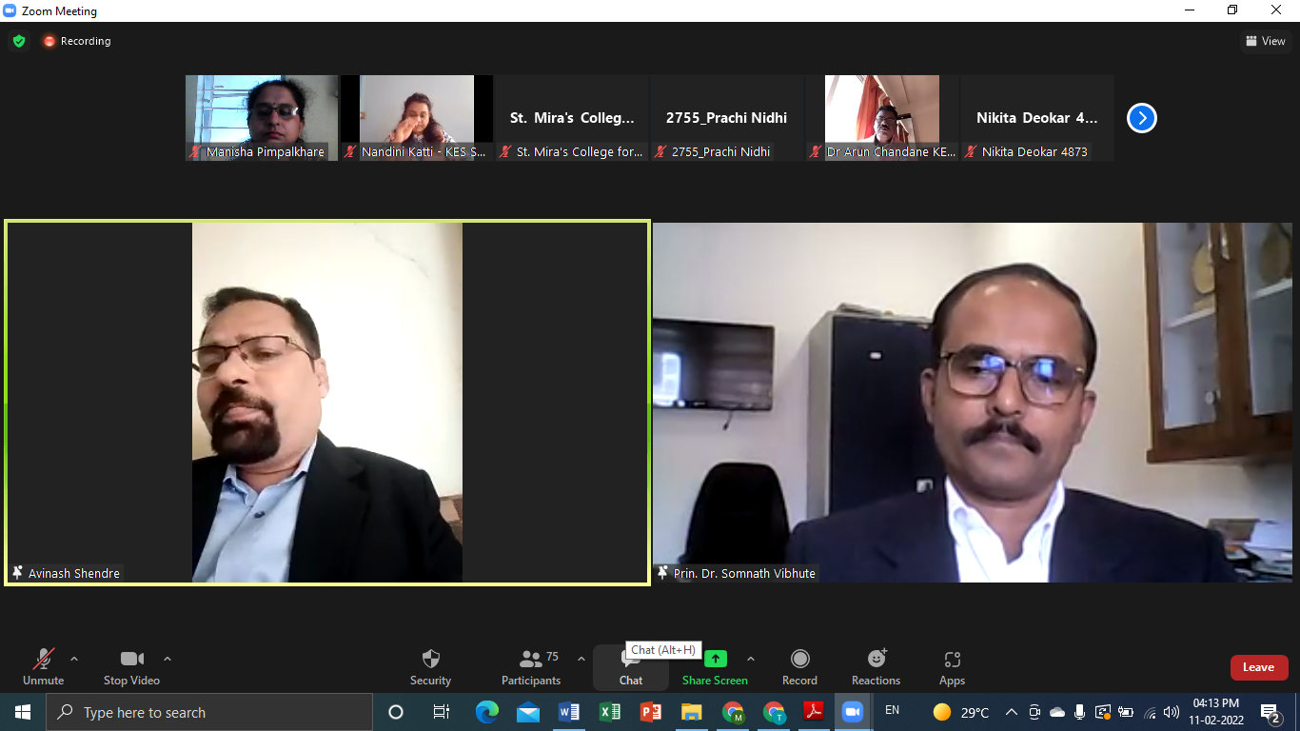Open the Zoom Apps panel
Viewport: 1300px width, 731px height.
click(952, 666)
